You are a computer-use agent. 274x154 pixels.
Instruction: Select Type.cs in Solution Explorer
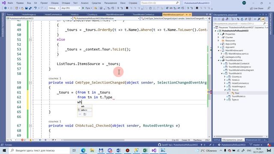(235, 100)
